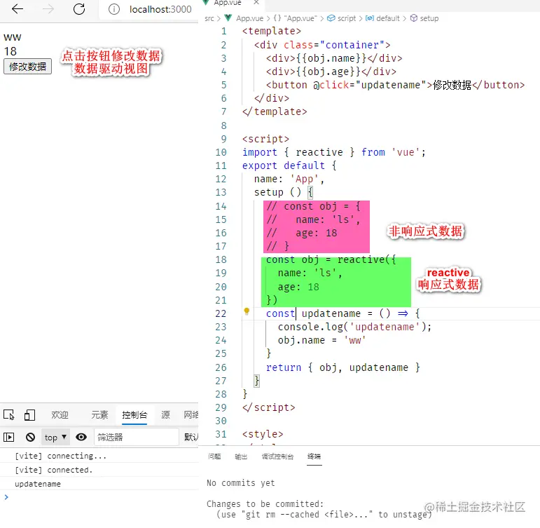Select the App.vue editor tab
The width and height of the screenshot is (540, 528).
point(228,3)
